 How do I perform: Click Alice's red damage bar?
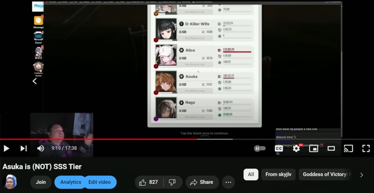[237, 52]
